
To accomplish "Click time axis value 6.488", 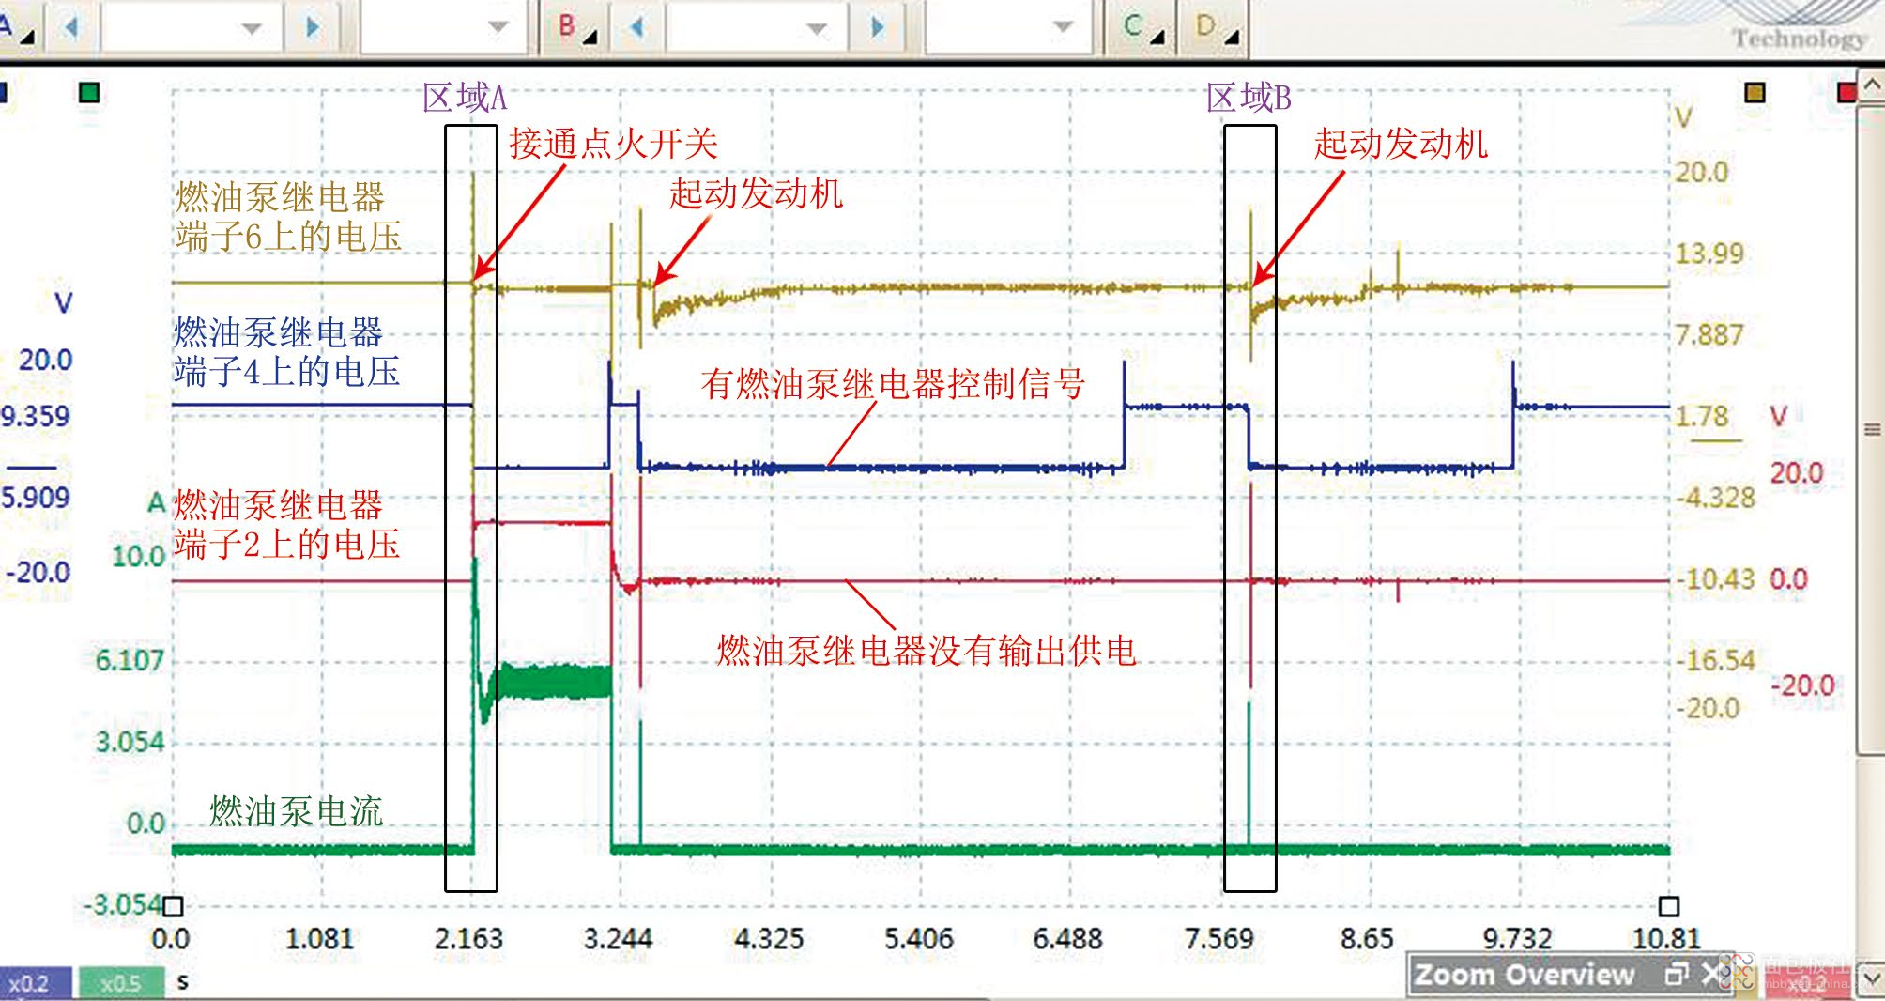I will (x=1067, y=938).
